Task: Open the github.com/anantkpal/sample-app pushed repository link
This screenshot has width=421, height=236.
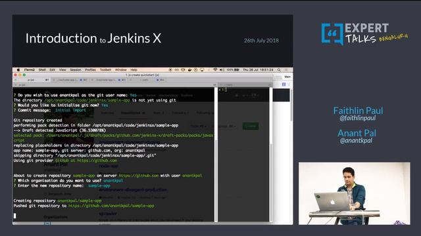Action: click(111, 206)
